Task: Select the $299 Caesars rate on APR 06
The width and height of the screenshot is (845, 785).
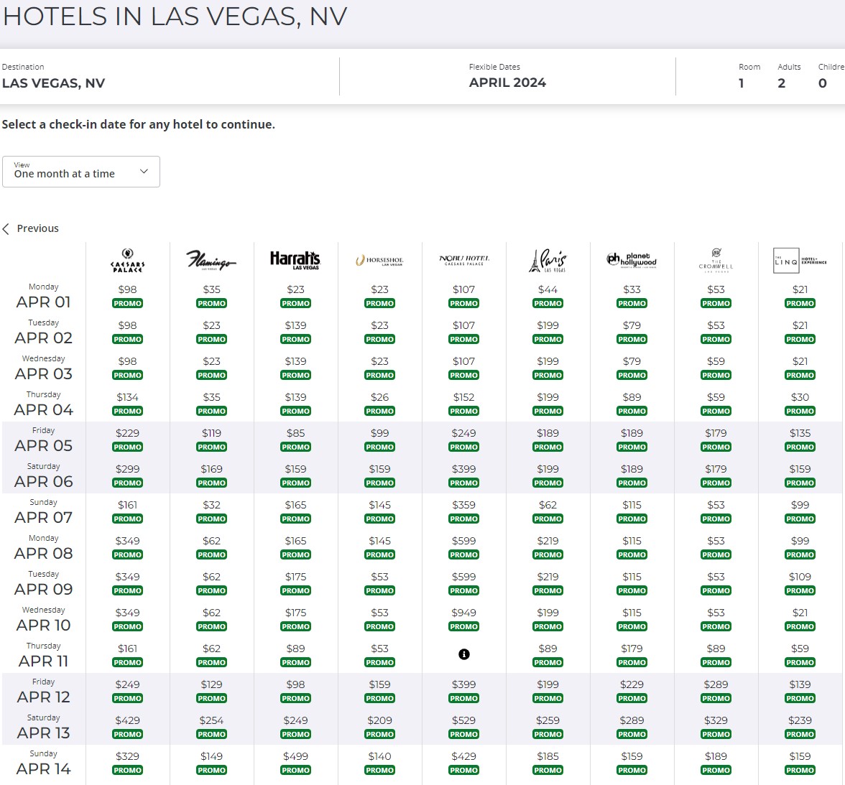Action: point(127,469)
